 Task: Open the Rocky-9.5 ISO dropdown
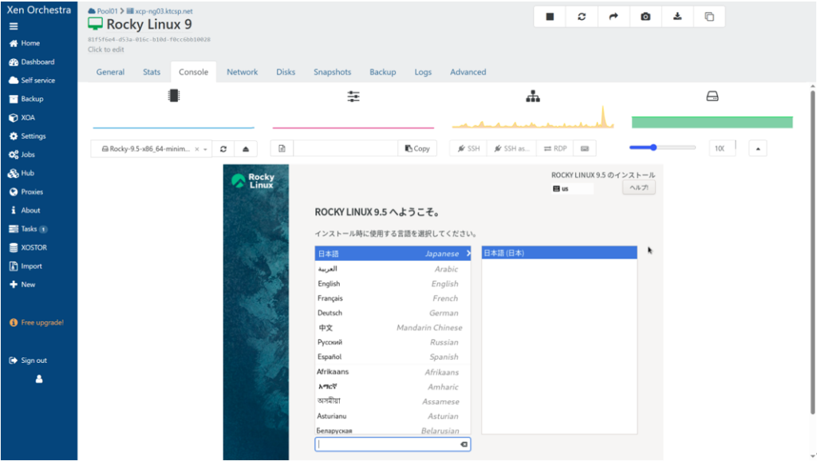tap(152, 148)
